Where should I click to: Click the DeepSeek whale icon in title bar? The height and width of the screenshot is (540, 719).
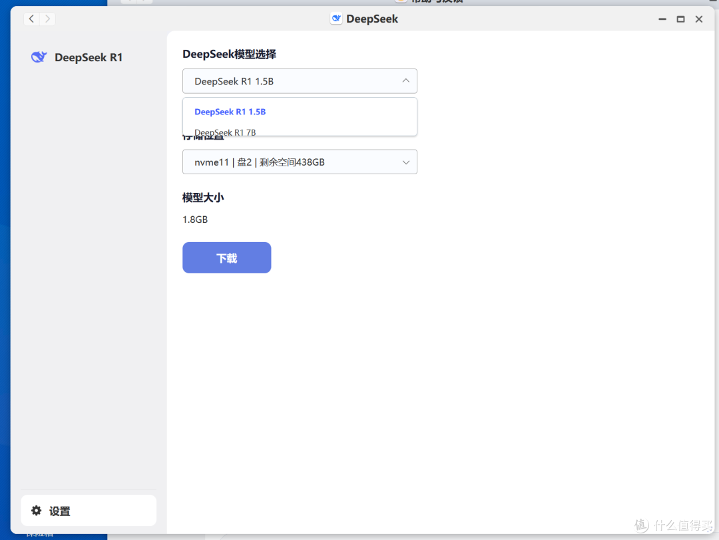(336, 19)
